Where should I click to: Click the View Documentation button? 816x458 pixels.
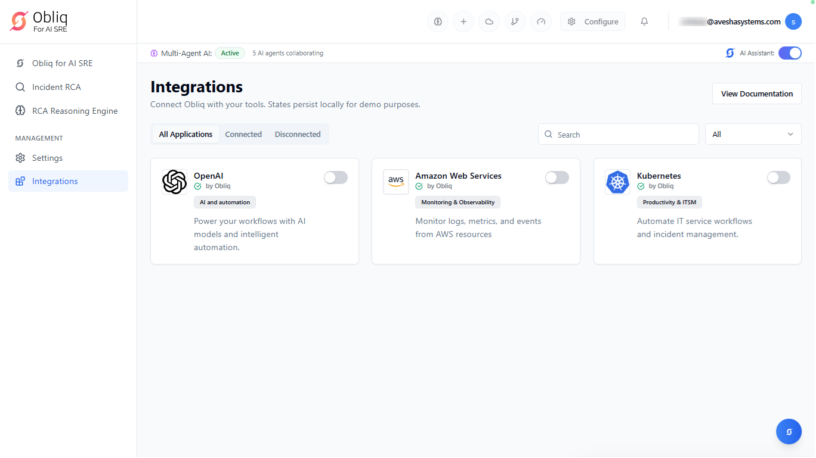coord(756,94)
